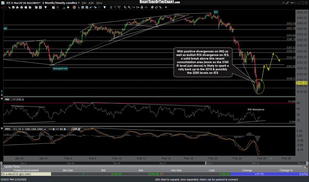Click the left arrow of the time scrollbar
This screenshot has height=182, width=309.
coord(1,163)
